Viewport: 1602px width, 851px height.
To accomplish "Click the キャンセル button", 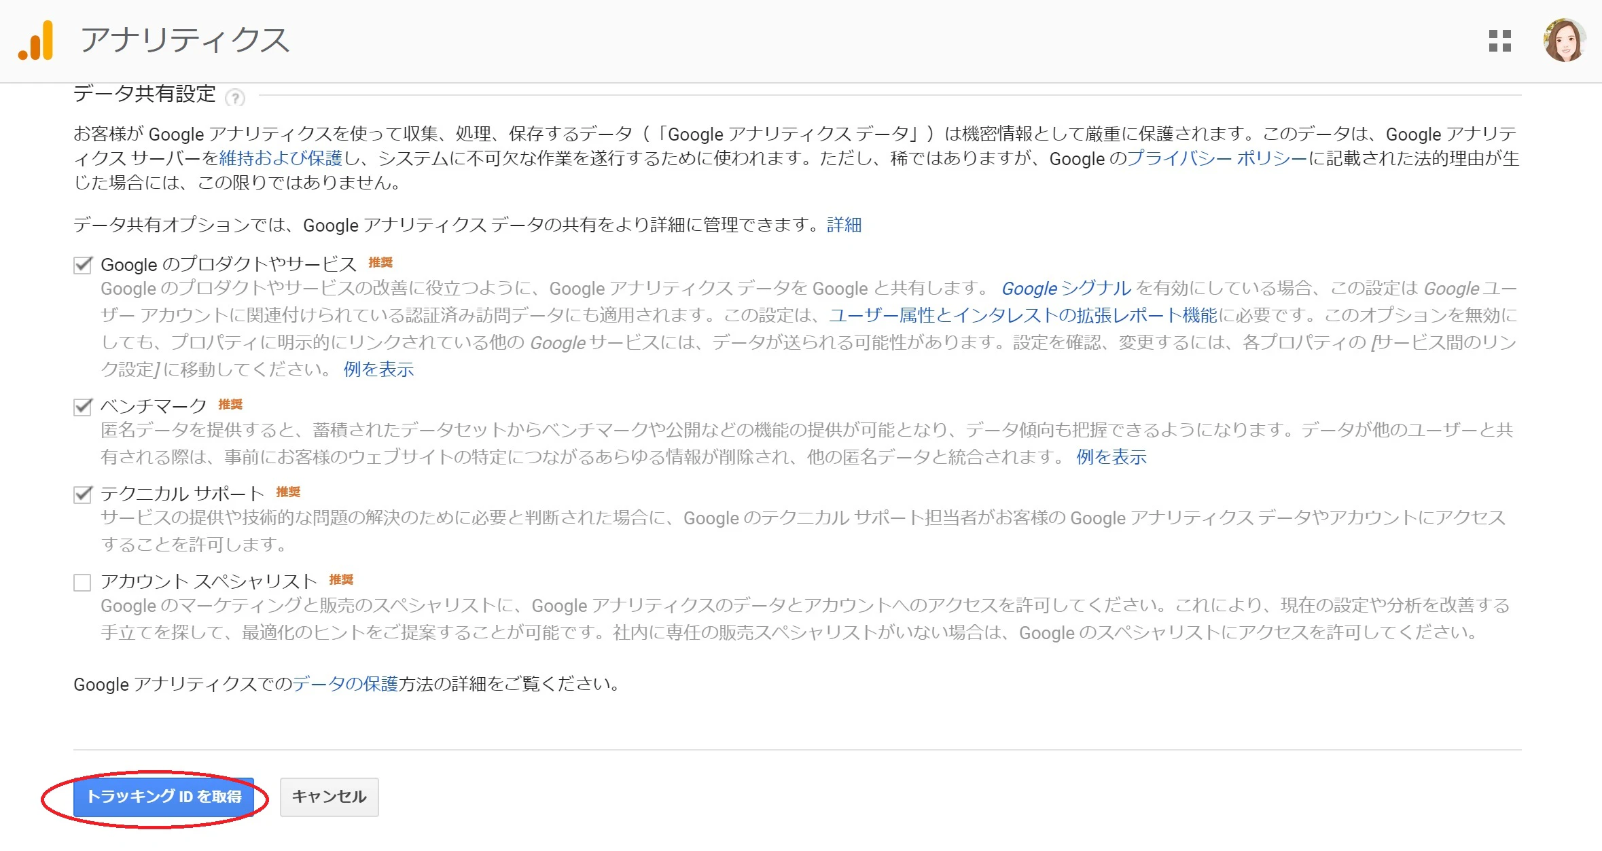I will coord(330,797).
